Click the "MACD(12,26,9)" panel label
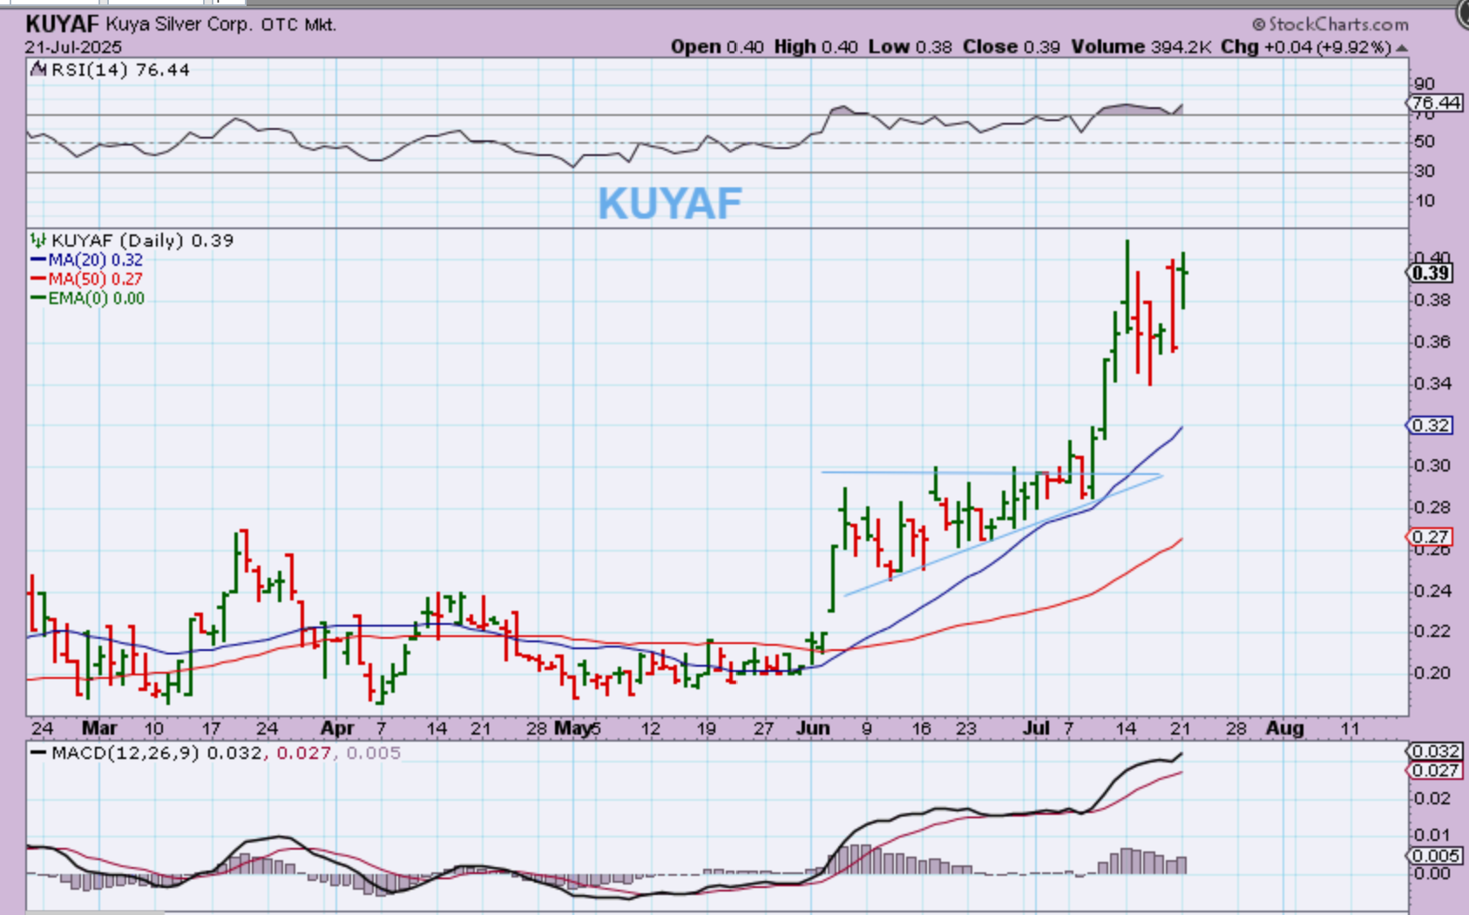Image resolution: width=1469 pixels, height=915 pixels. (x=125, y=753)
